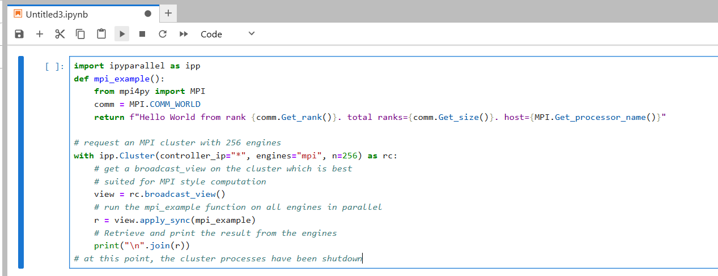Close tab via the unsaved dot indicator

(x=148, y=14)
